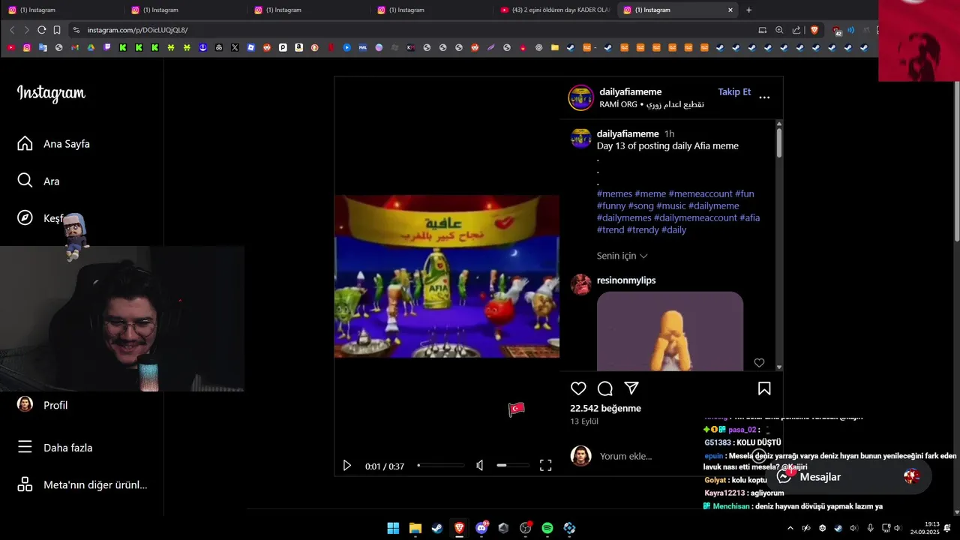Mute the video with the speaker icon
This screenshot has width=960, height=540.
tap(480, 466)
